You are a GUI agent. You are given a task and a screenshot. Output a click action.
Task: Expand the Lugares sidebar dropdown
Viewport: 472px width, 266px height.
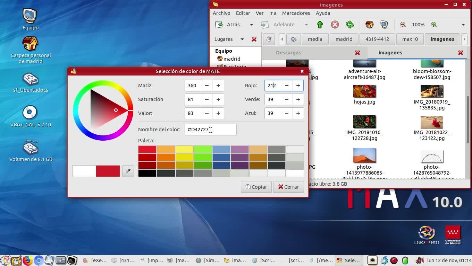(x=242, y=39)
